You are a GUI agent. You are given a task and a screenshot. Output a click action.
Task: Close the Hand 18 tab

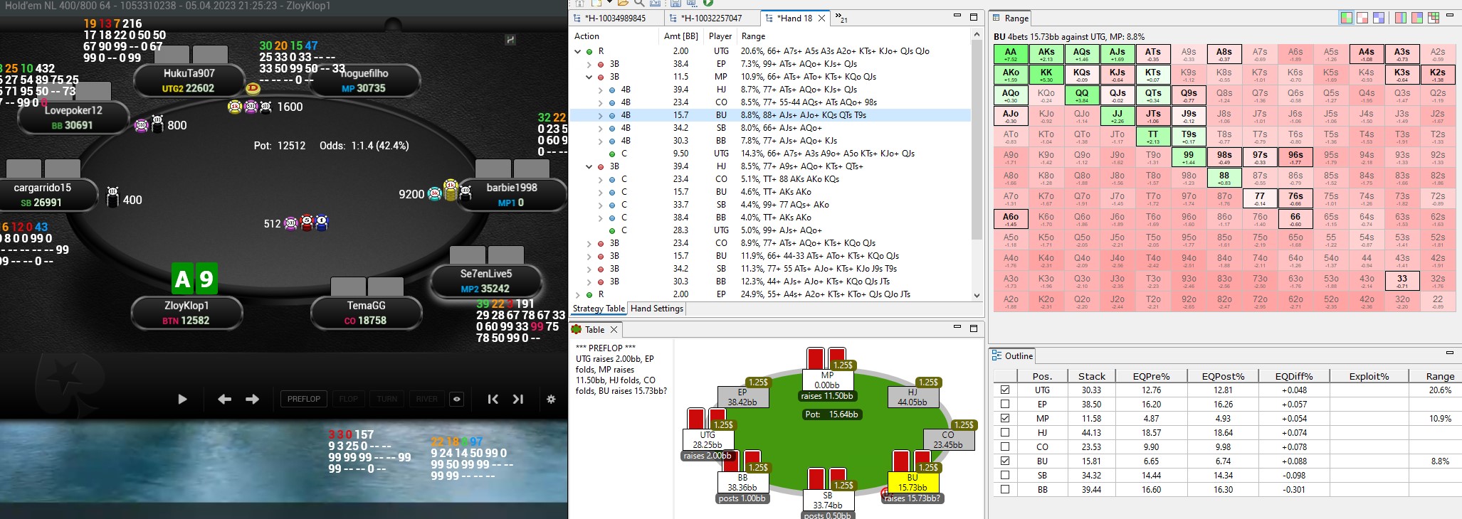821,18
